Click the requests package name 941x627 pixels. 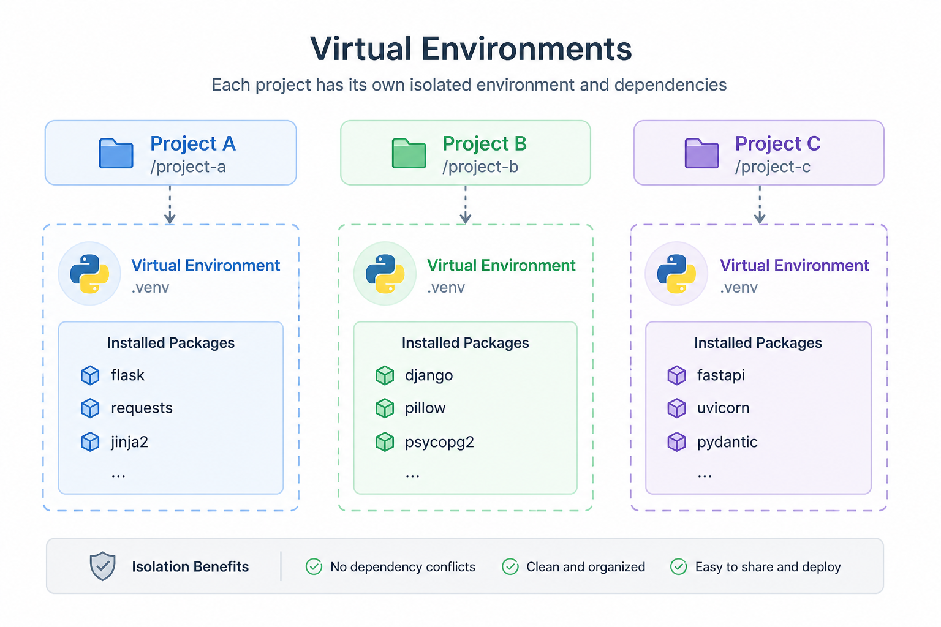click(142, 408)
